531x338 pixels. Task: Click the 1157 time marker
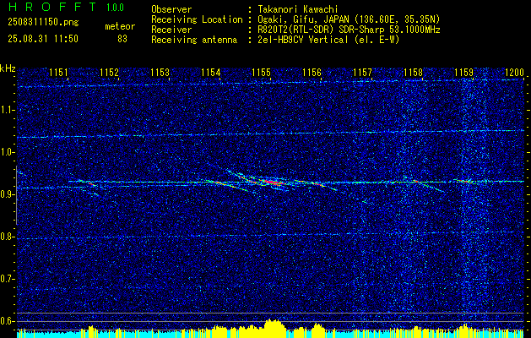pos(362,73)
